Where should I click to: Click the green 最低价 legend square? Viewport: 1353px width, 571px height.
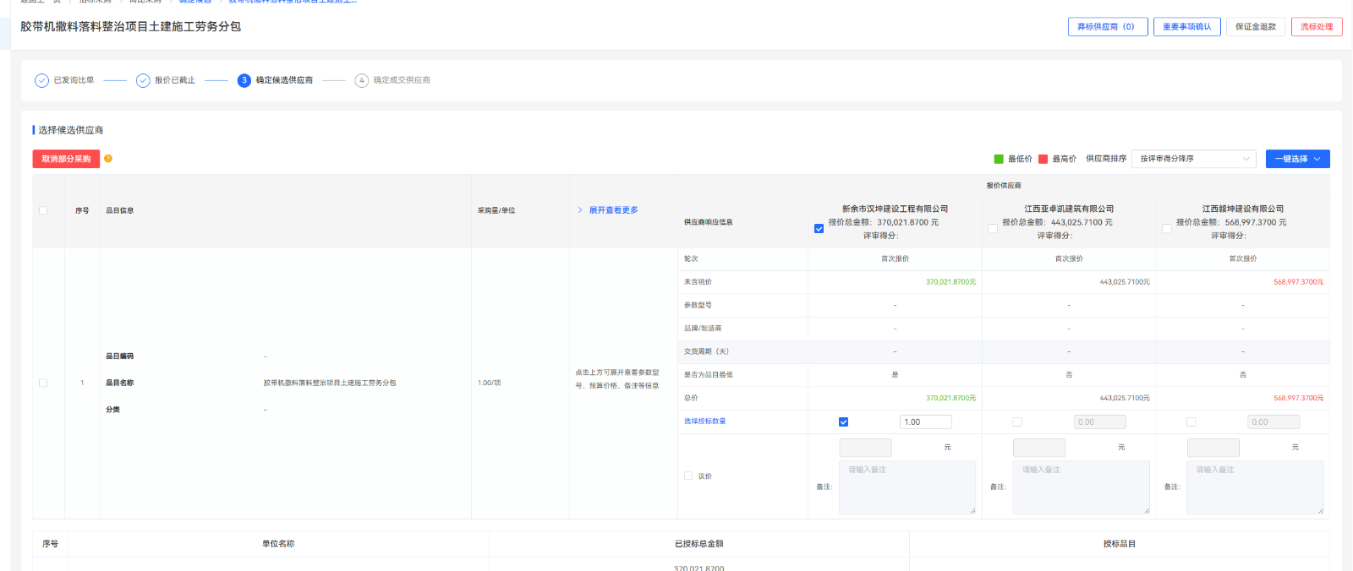point(999,159)
